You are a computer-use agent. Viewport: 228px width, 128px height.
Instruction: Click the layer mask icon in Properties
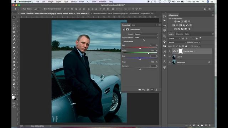tap(128, 30)
